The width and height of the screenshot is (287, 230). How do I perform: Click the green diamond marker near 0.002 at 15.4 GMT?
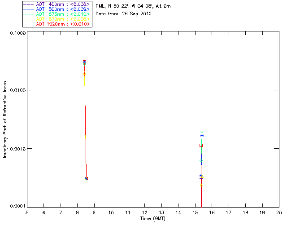click(202, 132)
